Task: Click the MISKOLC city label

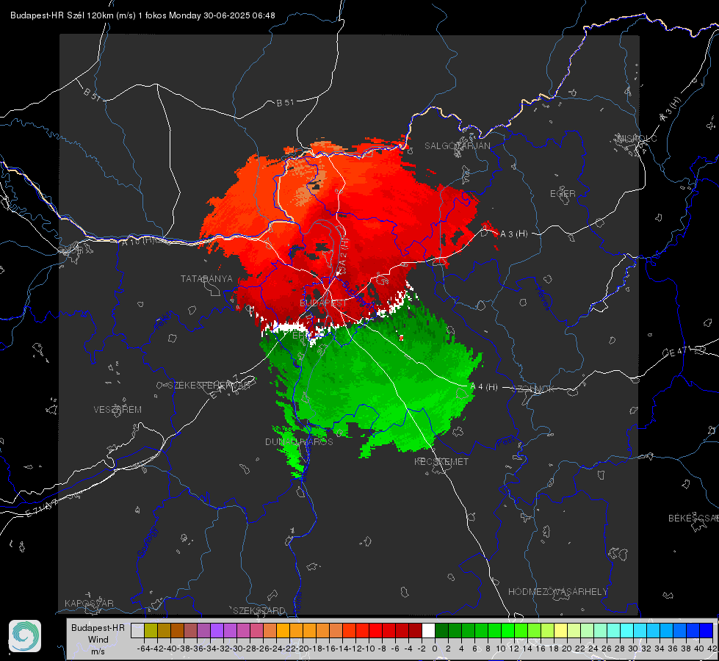Action: (637, 138)
